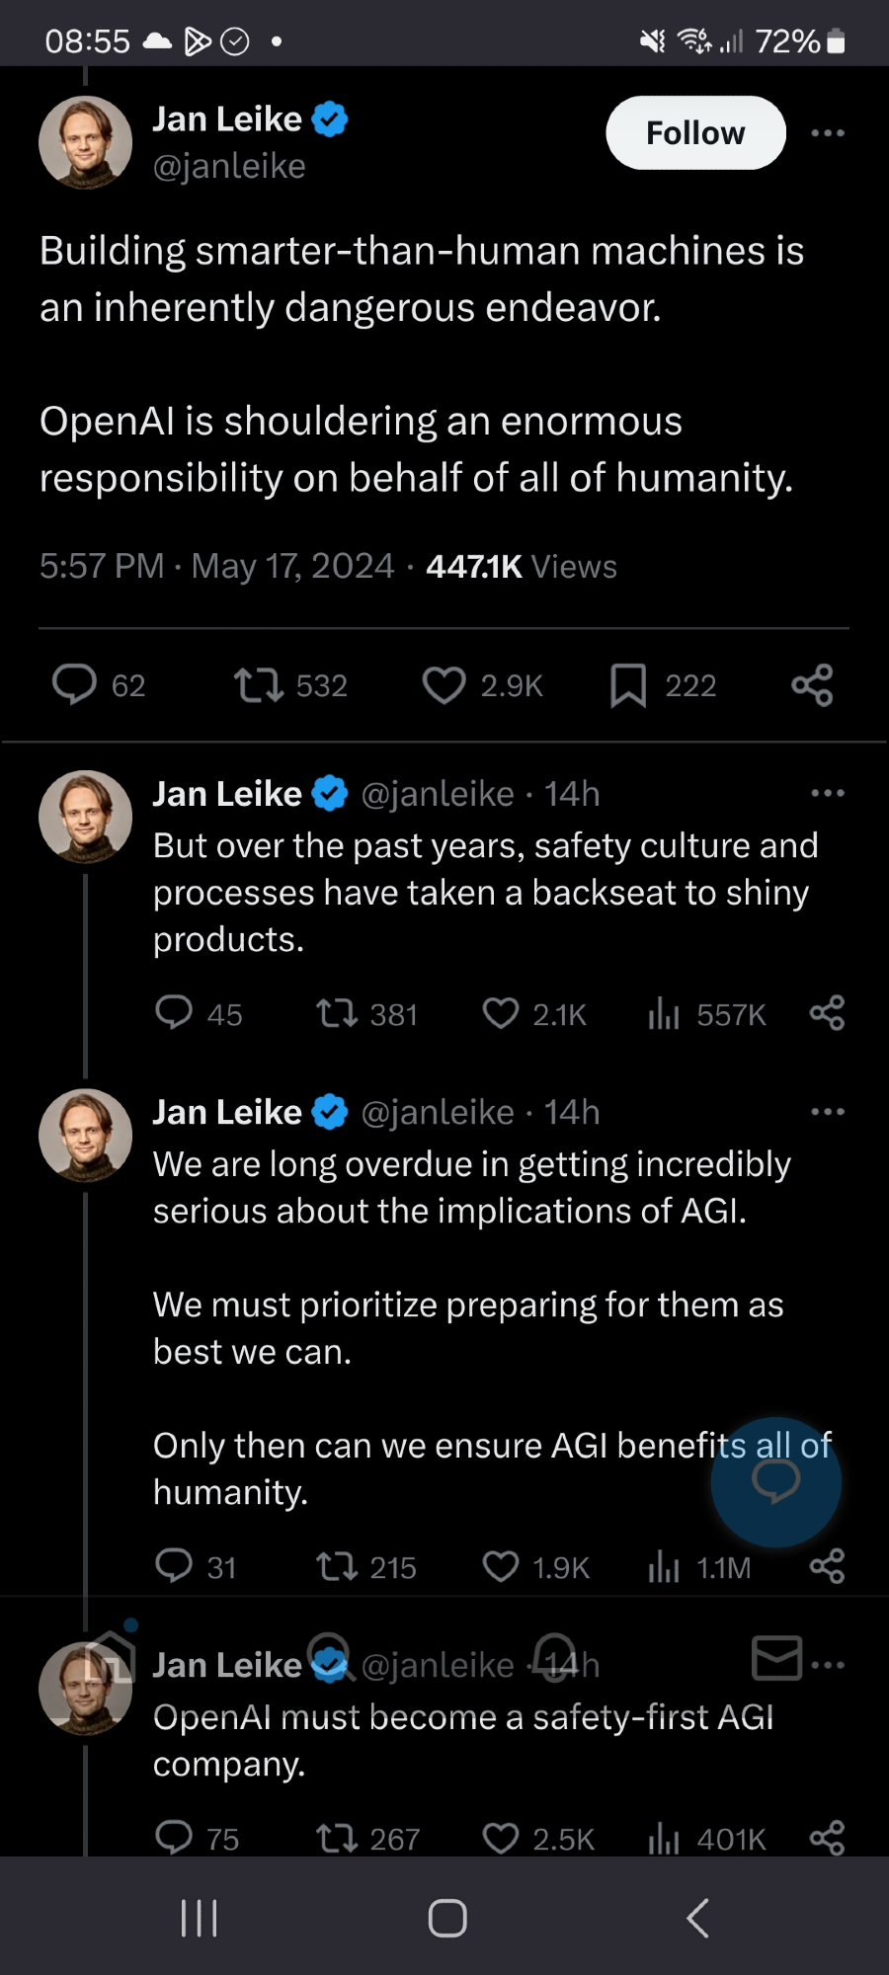Repost the reply with 381 reposts

coord(336,1014)
